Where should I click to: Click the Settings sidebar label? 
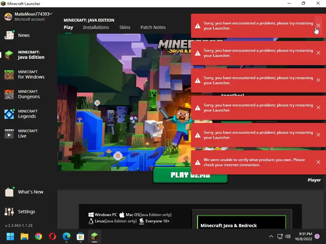(x=27, y=211)
